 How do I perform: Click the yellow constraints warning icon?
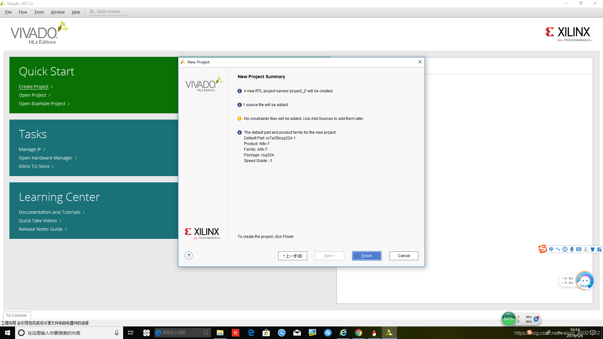click(x=240, y=119)
